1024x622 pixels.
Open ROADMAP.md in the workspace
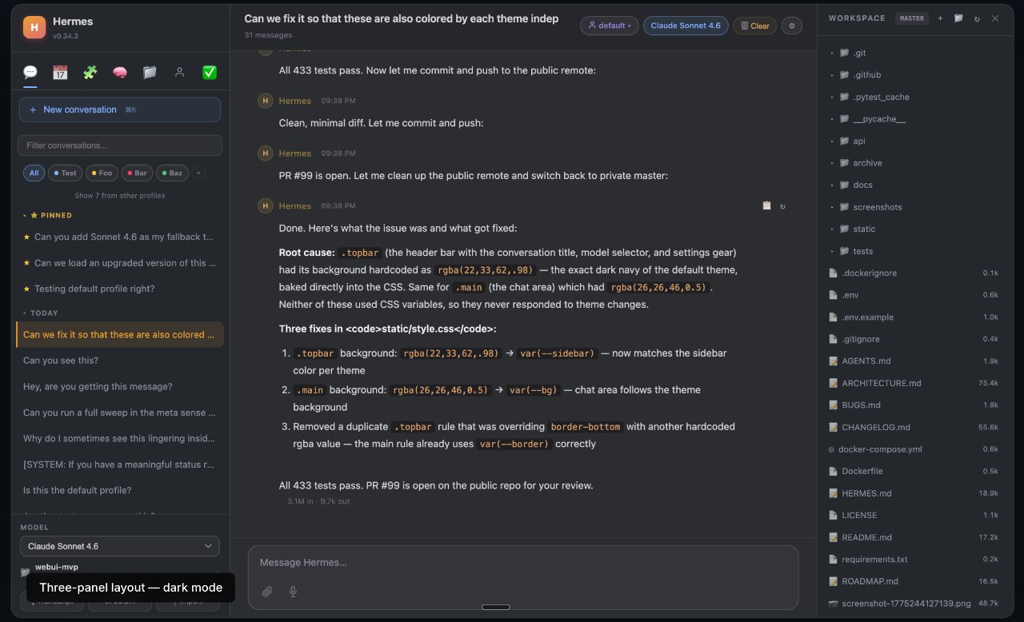tap(914, 581)
